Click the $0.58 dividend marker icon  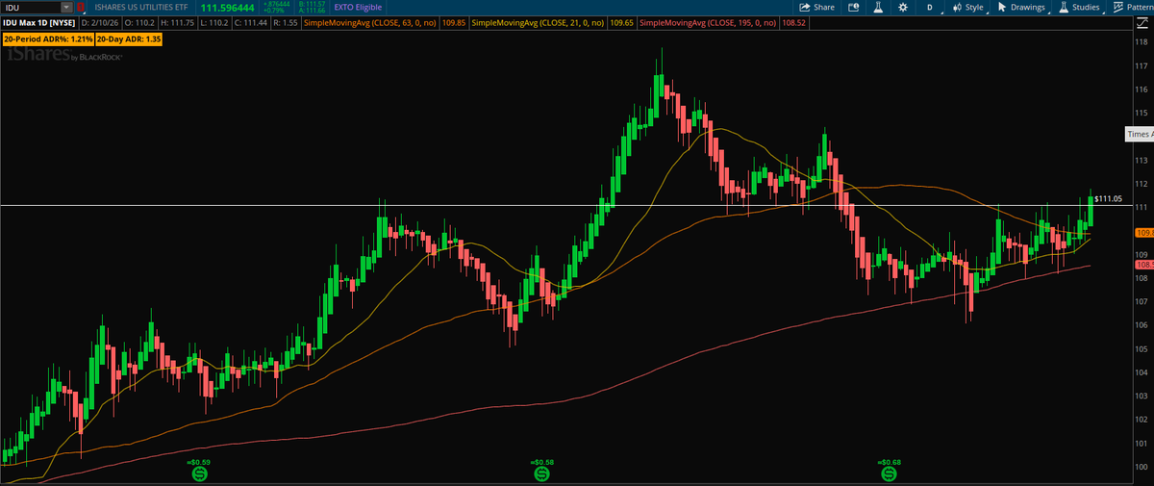[540, 474]
